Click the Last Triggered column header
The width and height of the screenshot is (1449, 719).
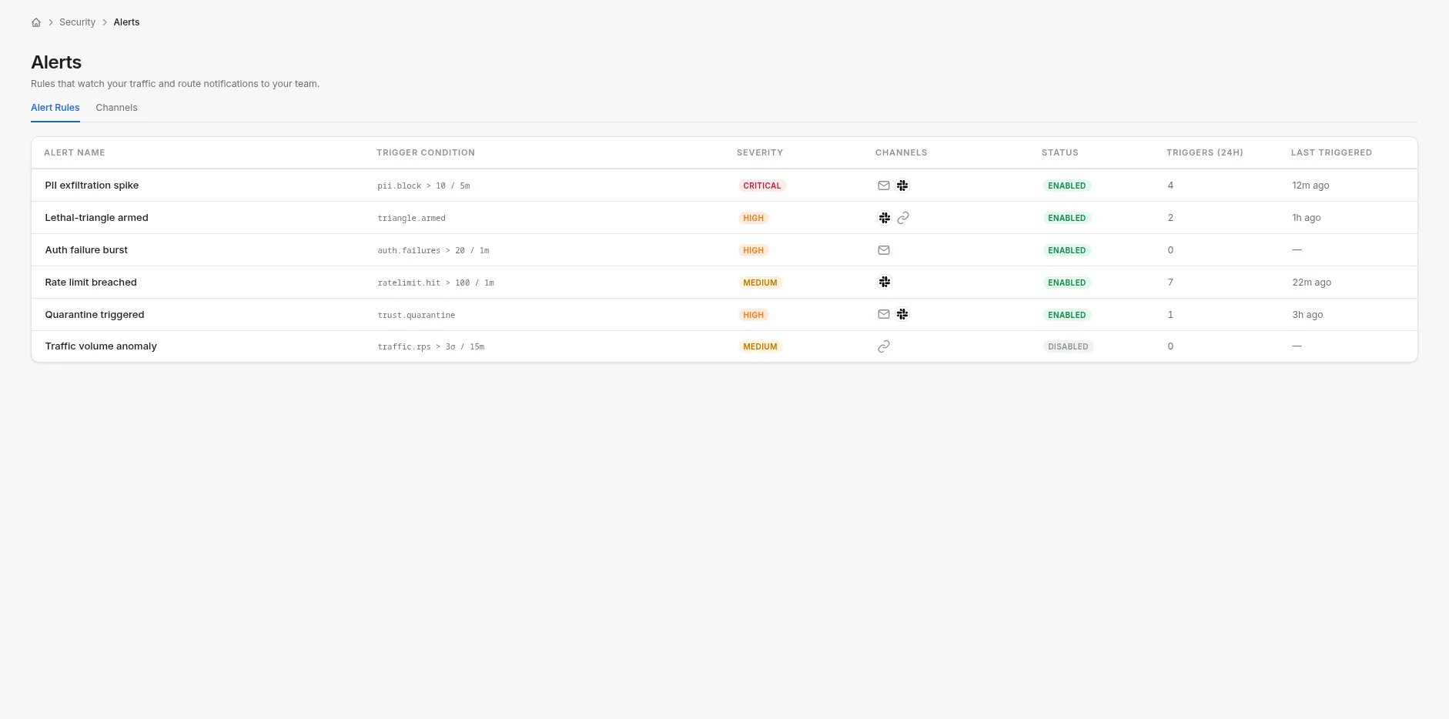pyautogui.click(x=1332, y=152)
